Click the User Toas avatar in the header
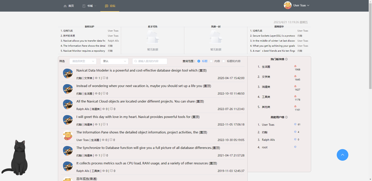The image size is (372, 181). [x=287, y=5]
